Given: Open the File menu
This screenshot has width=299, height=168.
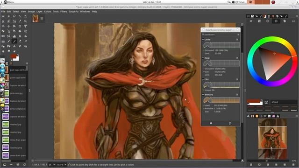Looking at the screenshot, I should click(x=3, y=12).
